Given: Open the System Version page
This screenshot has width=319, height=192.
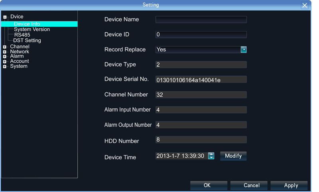Looking at the screenshot, I should click(x=32, y=29).
